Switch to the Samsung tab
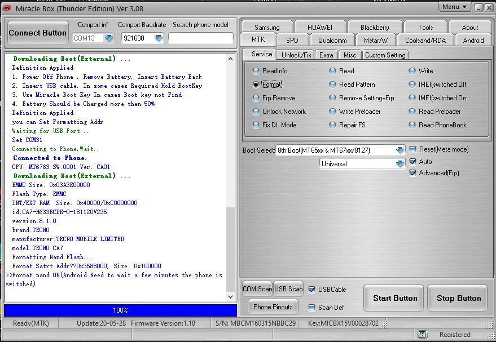 point(267,28)
